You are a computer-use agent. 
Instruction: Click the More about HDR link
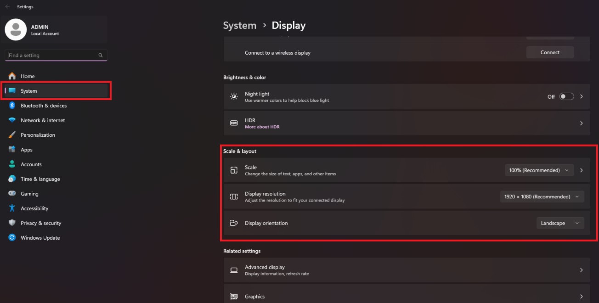click(x=262, y=127)
